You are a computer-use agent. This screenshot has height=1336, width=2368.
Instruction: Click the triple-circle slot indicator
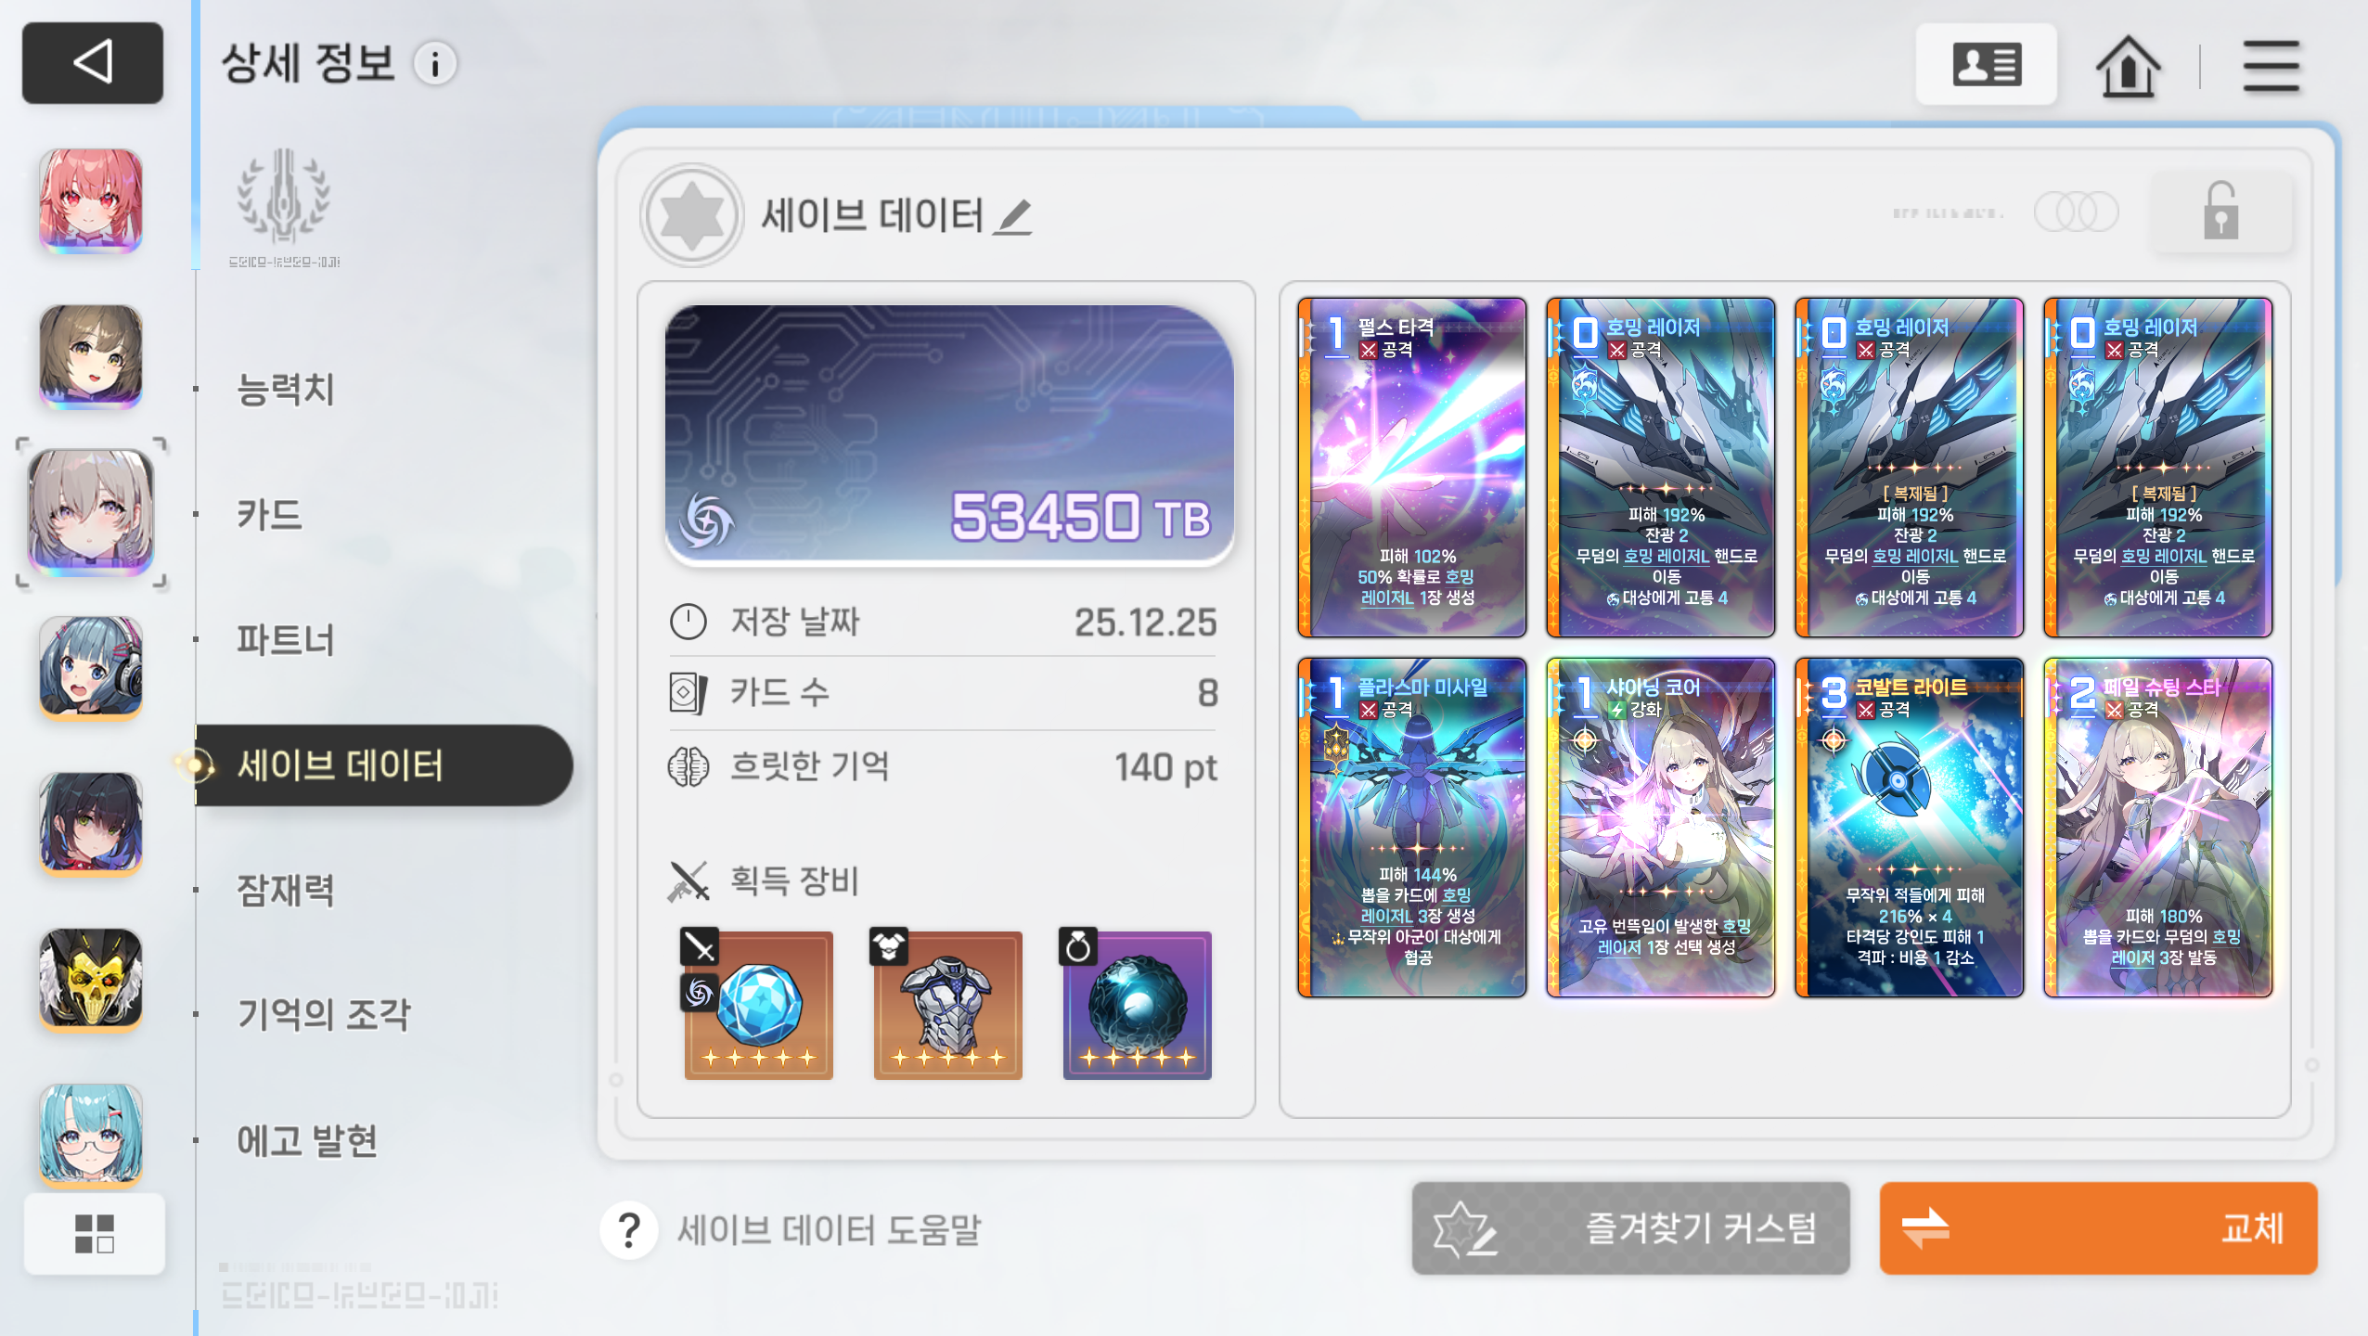[x=2076, y=212]
